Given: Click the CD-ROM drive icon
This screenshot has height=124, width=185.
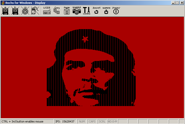Looking at the screenshot, I should pos(25,11).
